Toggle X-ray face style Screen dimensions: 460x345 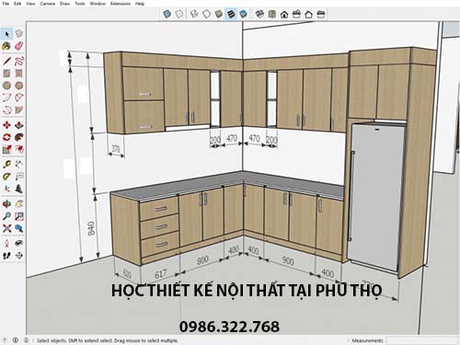tap(167, 14)
